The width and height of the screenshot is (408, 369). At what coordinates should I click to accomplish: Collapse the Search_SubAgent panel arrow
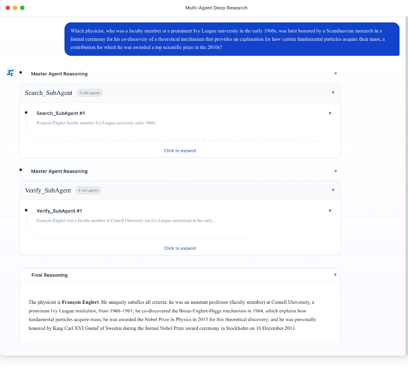(x=333, y=92)
